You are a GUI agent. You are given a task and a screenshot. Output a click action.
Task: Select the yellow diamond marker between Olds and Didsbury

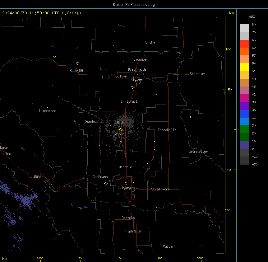[x=121, y=130]
